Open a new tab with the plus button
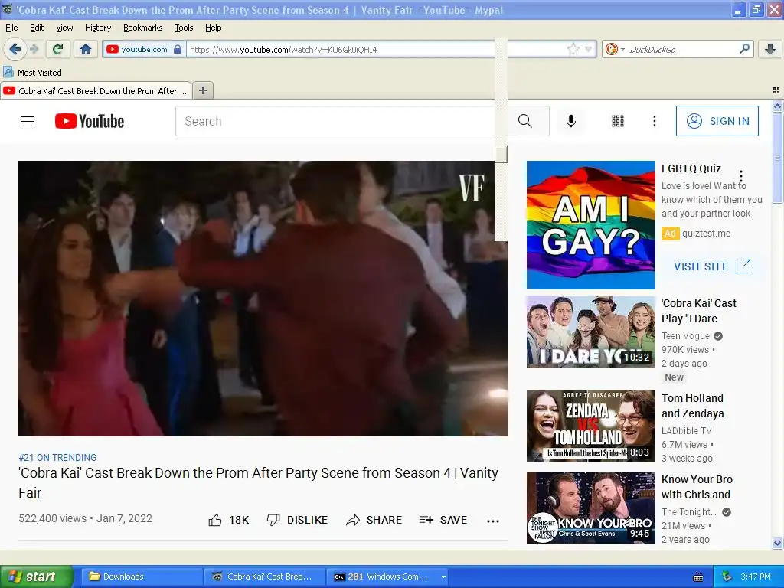 (x=202, y=90)
